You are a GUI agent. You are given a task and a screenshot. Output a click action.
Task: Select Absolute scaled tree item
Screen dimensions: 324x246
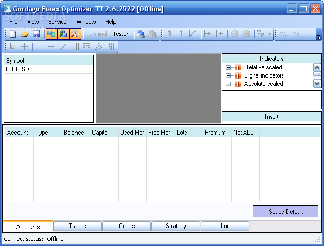[263, 84]
